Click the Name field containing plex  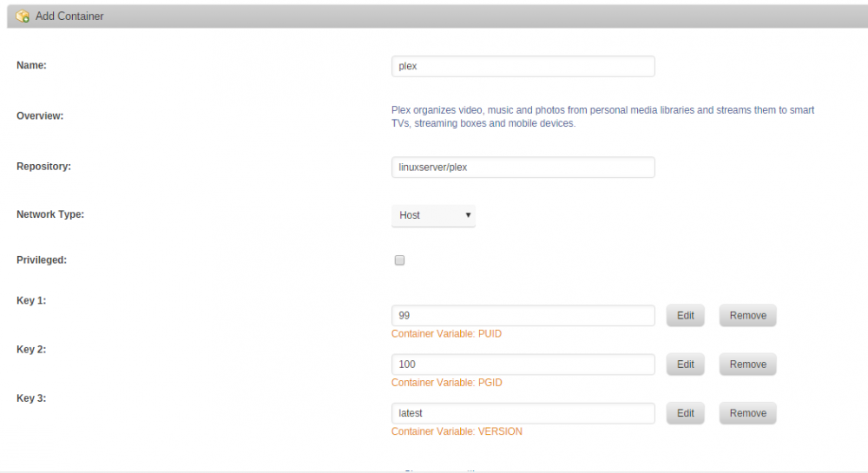click(x=523, y=66)
